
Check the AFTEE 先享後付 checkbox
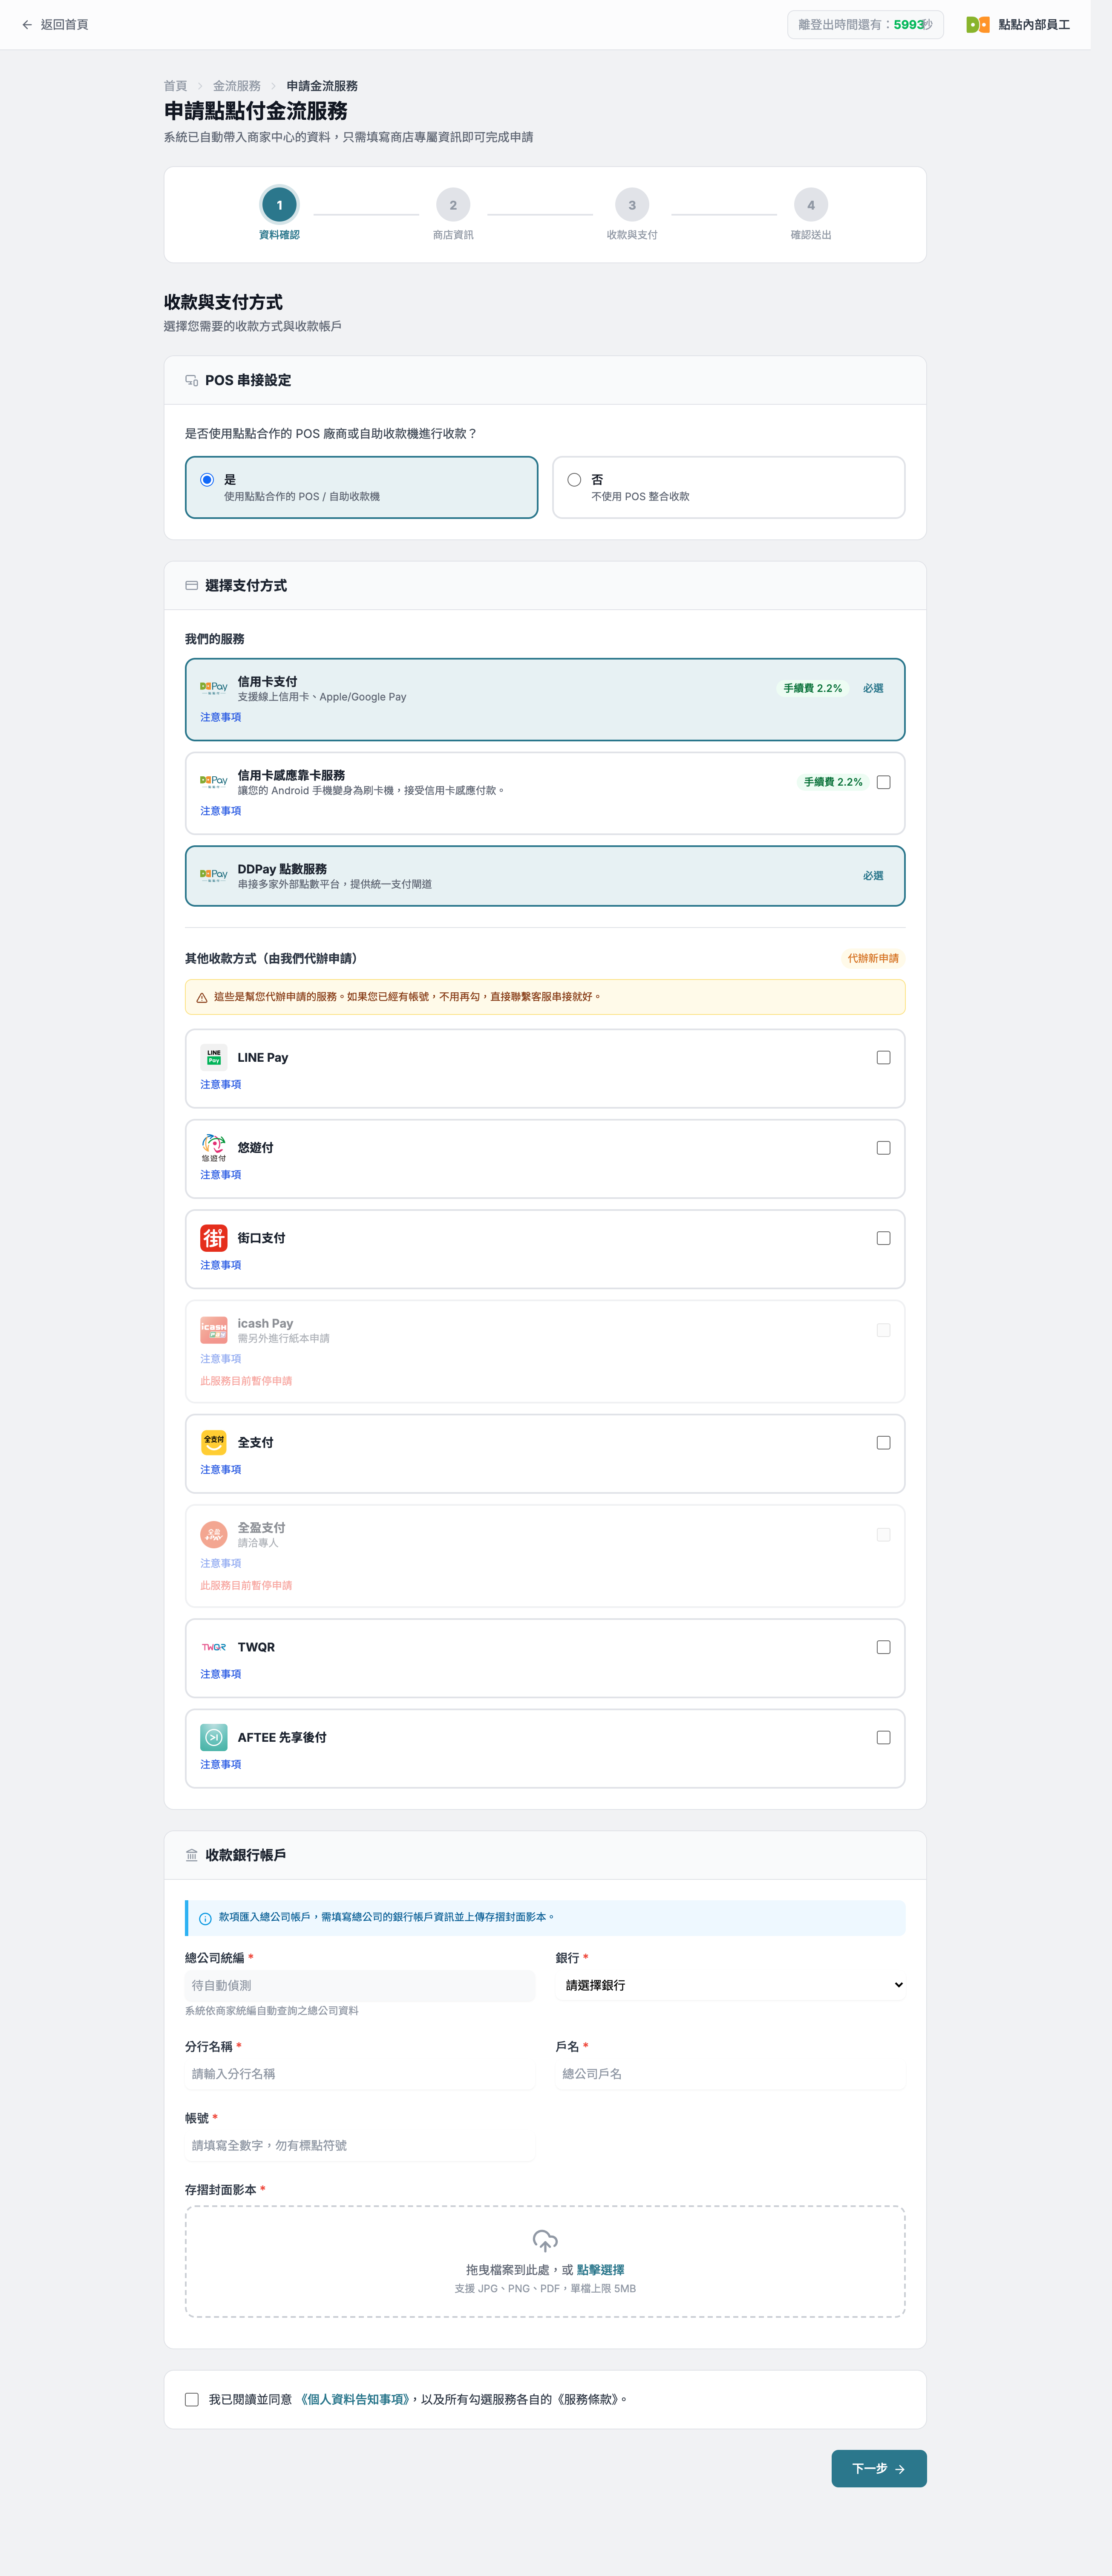point(883,1738)
